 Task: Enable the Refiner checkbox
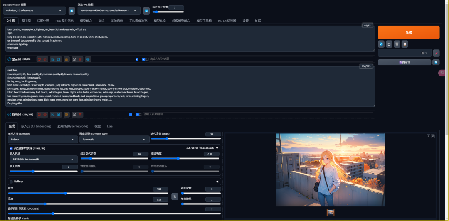11,182
